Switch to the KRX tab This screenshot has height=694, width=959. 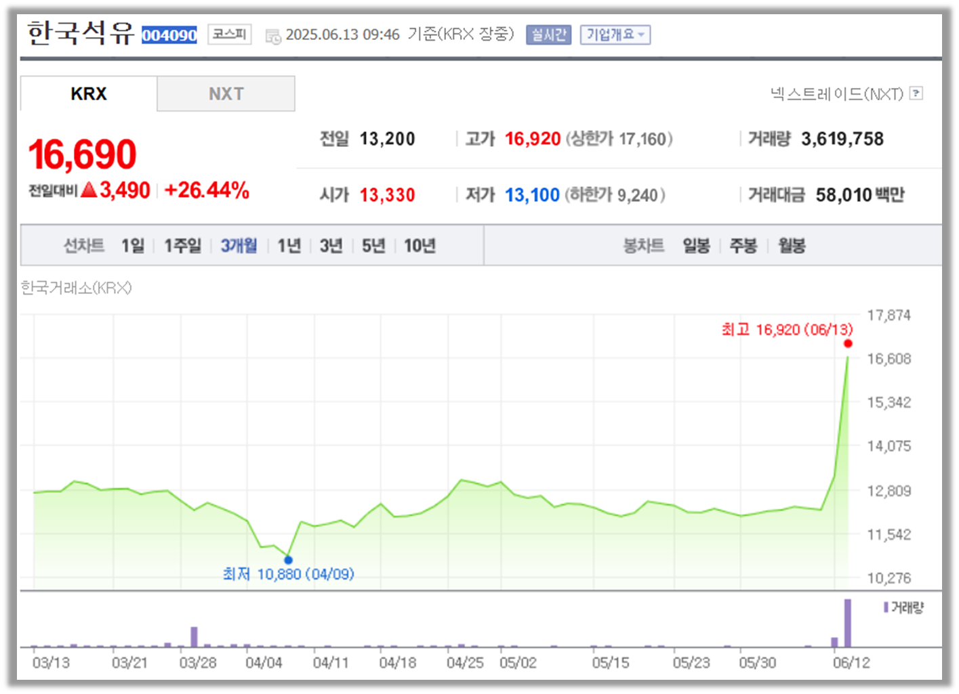click(89, 93)
